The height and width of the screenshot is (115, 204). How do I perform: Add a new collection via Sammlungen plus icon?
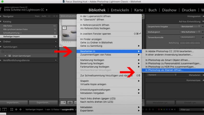click(56, 47)
